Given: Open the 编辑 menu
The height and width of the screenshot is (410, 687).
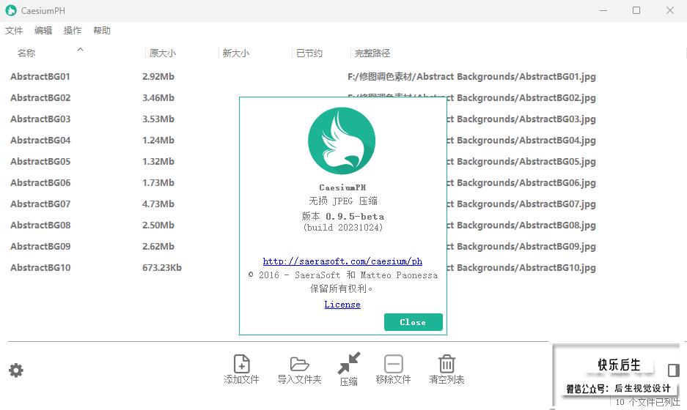Looking at the screenshot, I should click(x=43, y=30).
